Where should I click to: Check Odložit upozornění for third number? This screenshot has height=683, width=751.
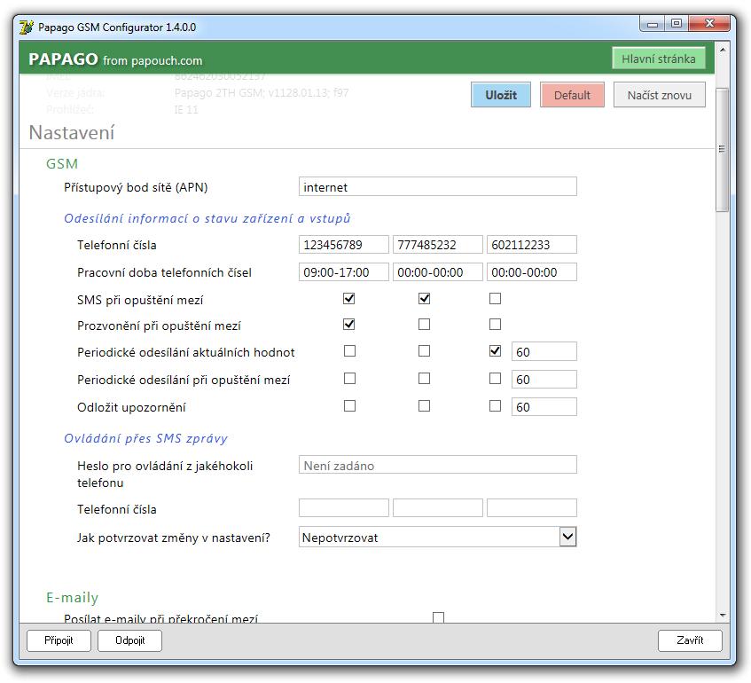point(495,406)
